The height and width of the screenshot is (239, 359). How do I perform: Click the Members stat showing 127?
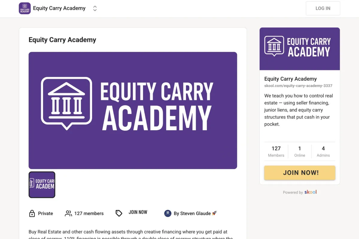276,151
